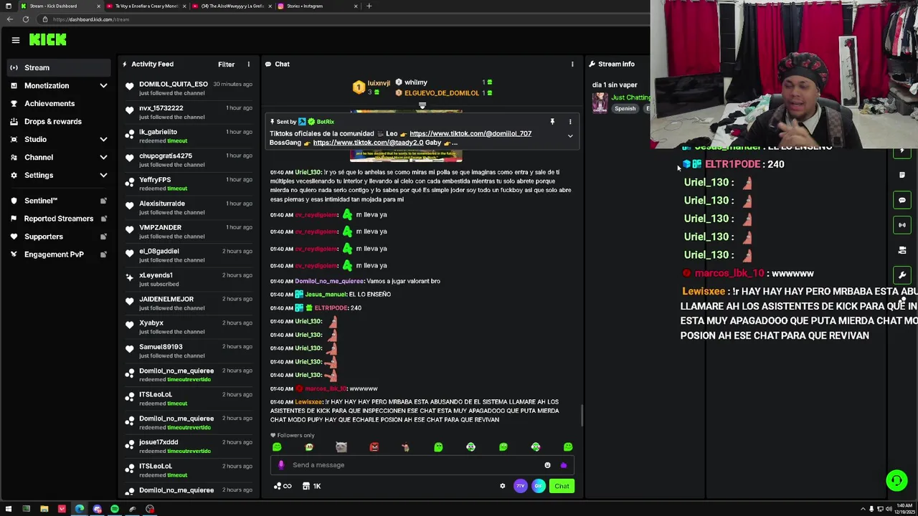This screenshot has width=918, height=516.
Task: Click the green support headset bubble
Action: 896,480
